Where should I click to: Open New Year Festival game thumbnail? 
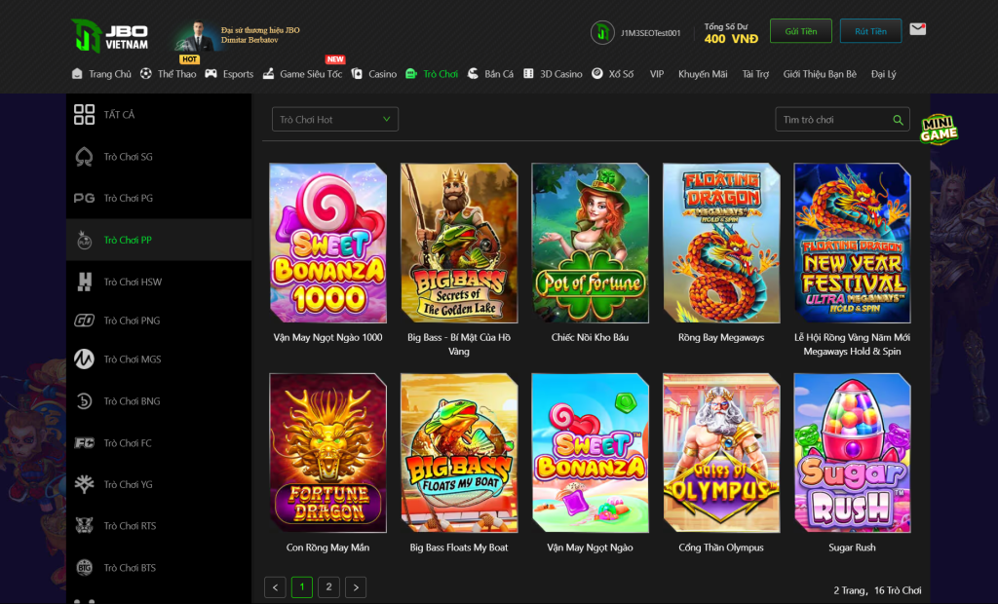(x=852, y=244)
